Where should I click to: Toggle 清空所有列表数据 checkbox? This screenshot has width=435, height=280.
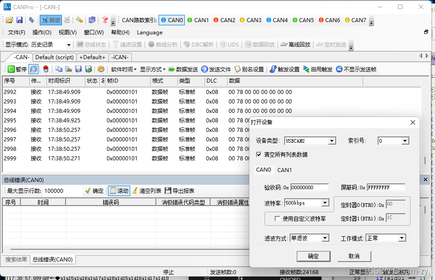[x=259, y=155]
